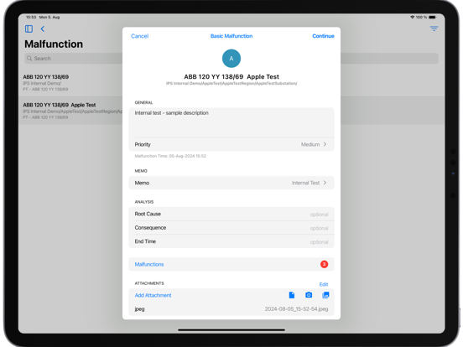463x347 pixels.
Task: Click the 'Basic Malfunction' title
Action: pyautogui.click(x=231, y=36)
